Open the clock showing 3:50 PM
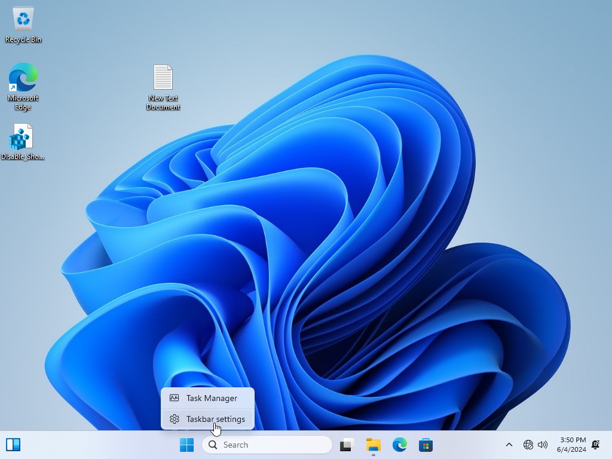Viewport: 612px width, 459px height. click(x=571, y=445)
